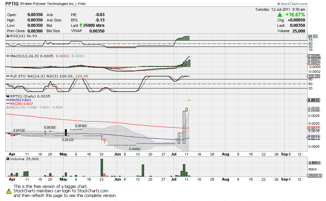Click the volume bars icon beside Volume 25,000
This screenshot has width=326, height=201.
tap(8, 159)
